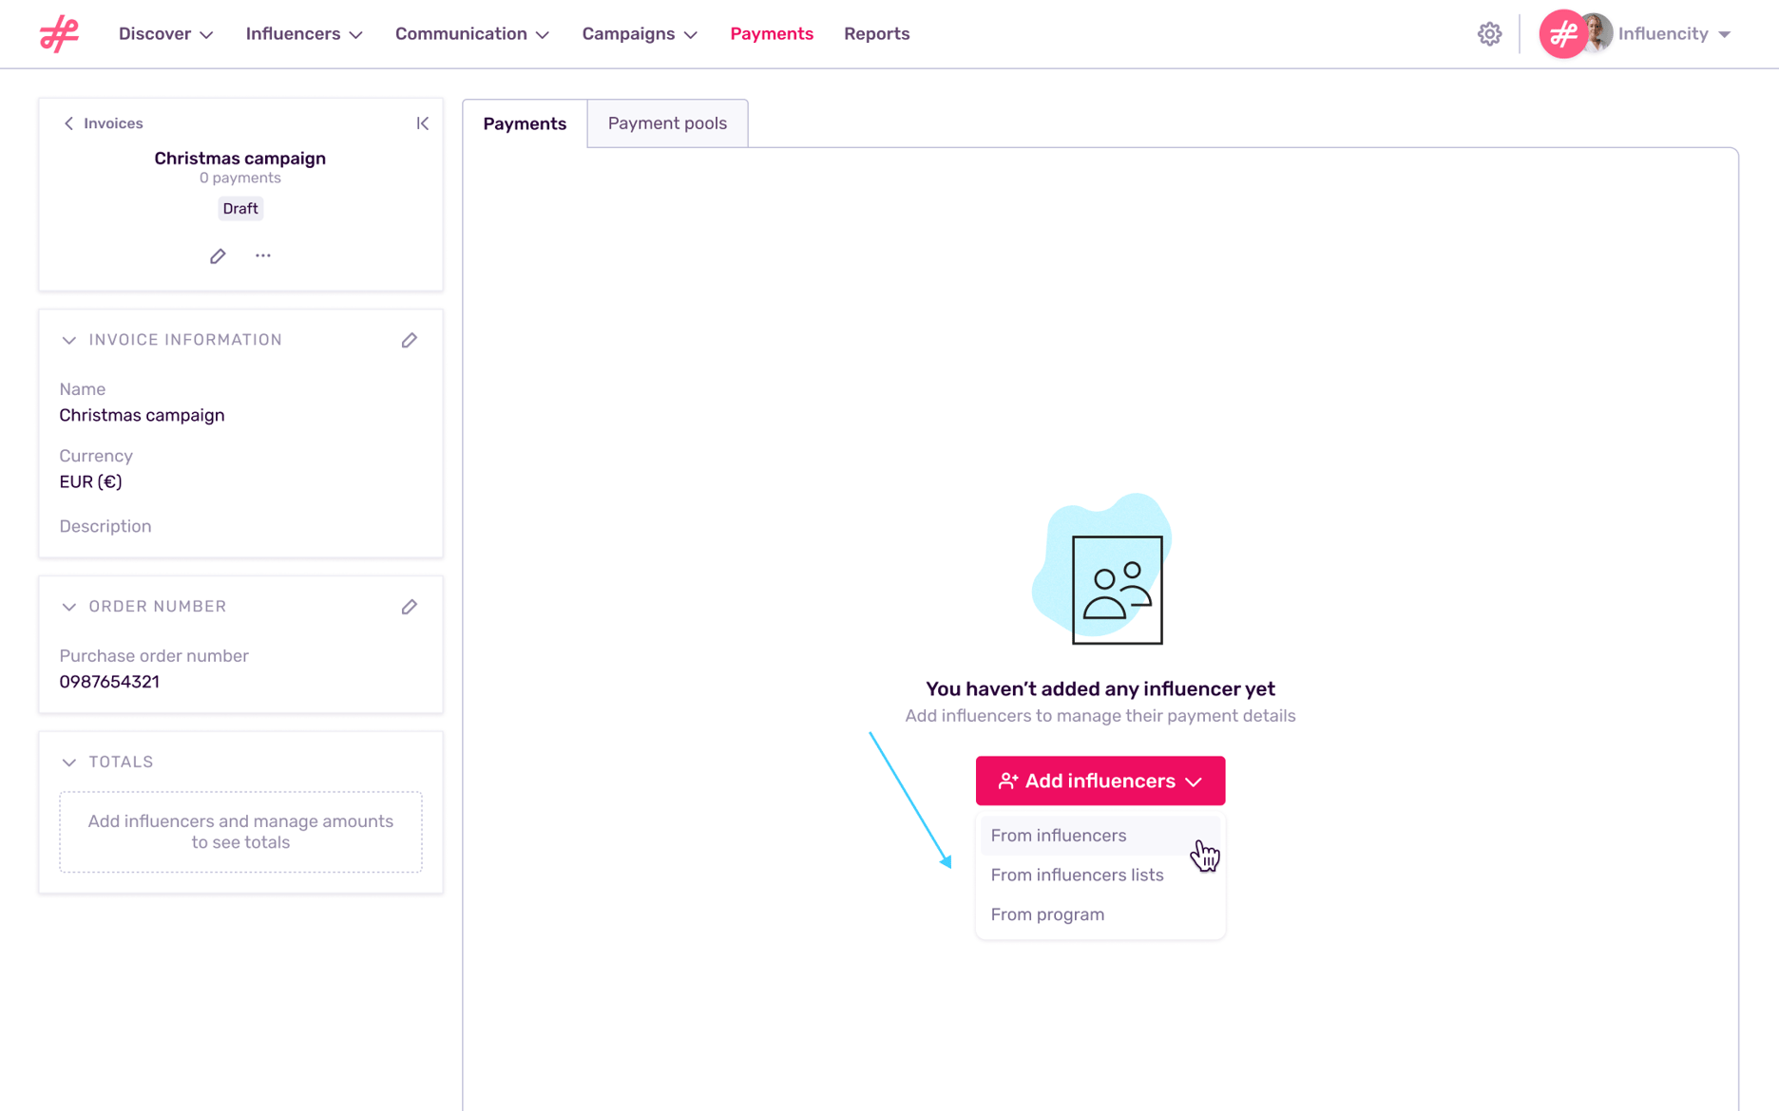The image size is (1779, 1111).
Task: Go back using the Invoices arrow
Action: (68, 122)
